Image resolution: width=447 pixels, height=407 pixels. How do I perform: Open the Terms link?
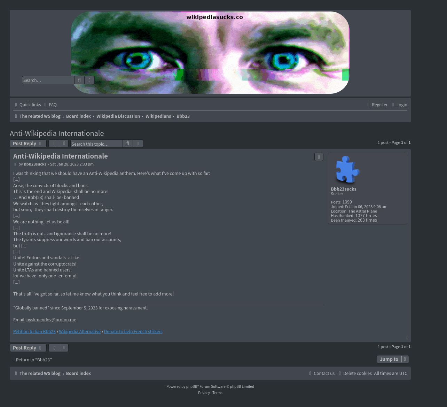[217, 393]
